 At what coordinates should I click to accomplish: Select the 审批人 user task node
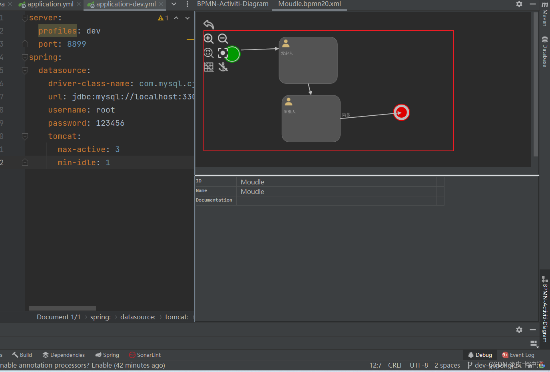[311, 119]
